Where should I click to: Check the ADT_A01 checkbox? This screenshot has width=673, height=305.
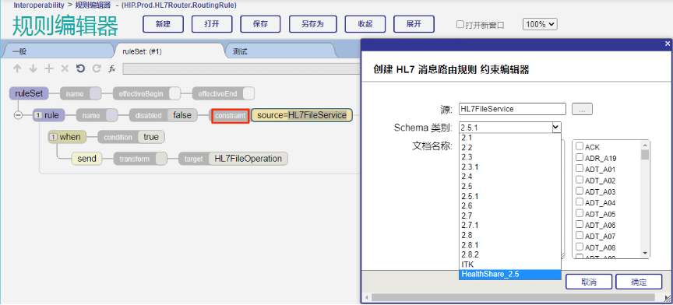579,169
